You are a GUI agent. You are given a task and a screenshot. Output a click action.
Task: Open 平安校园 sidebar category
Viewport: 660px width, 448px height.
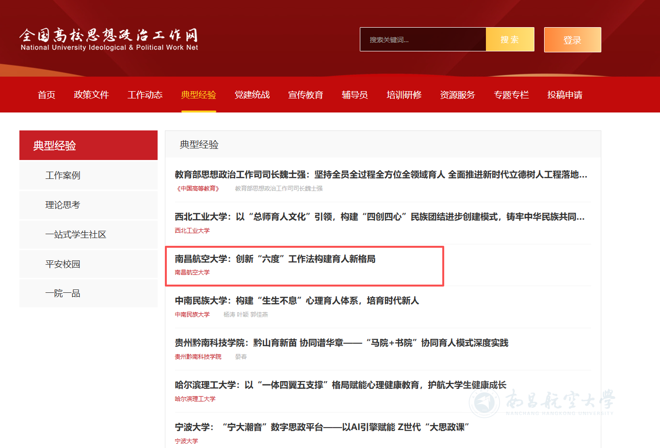[x=63, y=264]
